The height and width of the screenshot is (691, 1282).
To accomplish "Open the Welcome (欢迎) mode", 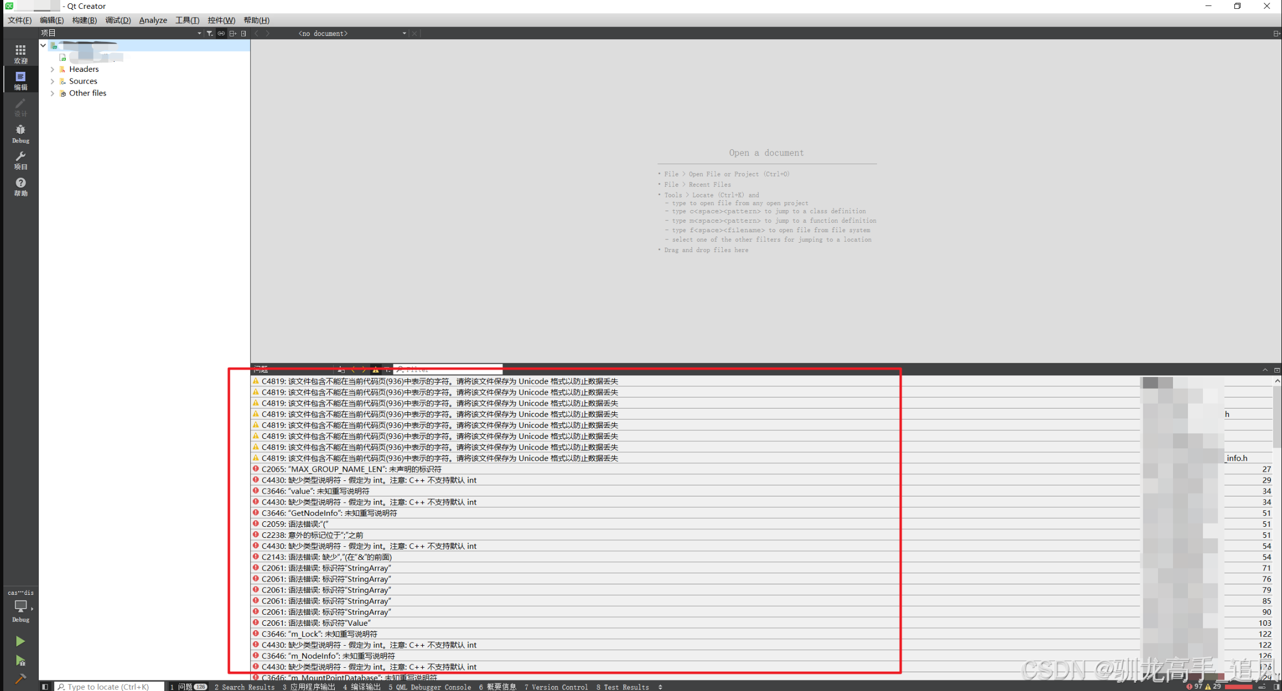I will coord(20,54).
